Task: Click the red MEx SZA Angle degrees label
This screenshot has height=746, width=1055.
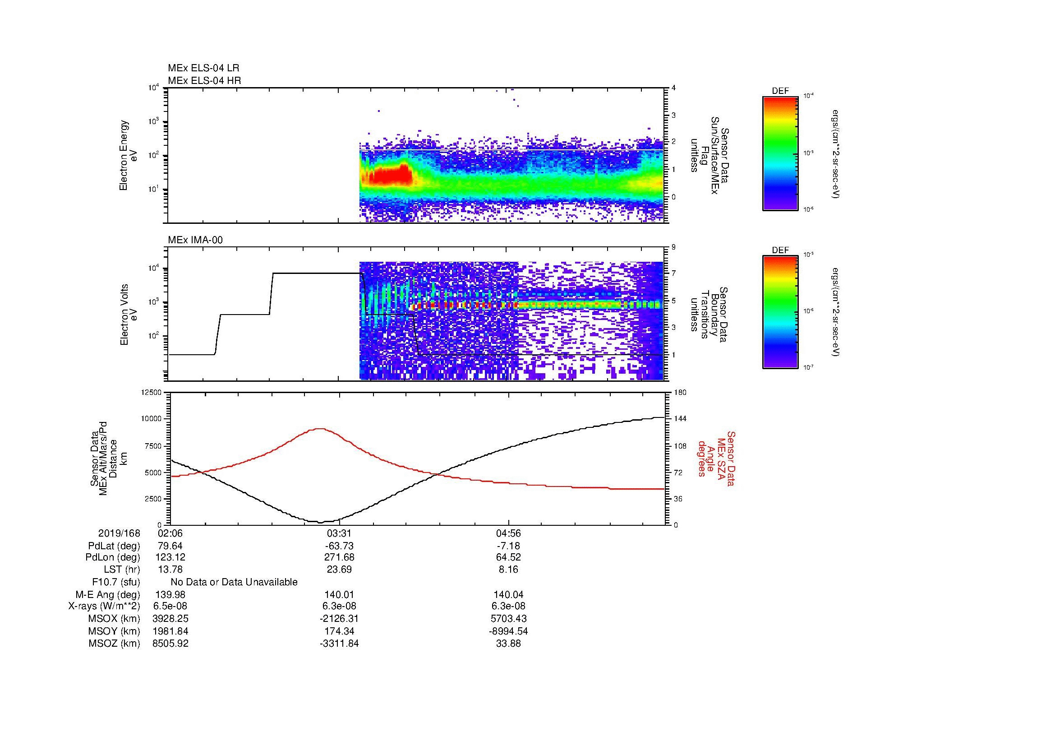Action: 716,458
